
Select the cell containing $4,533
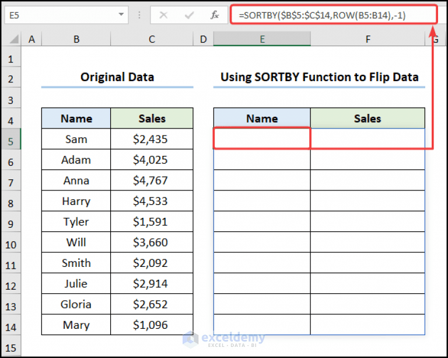pos(152,201)
